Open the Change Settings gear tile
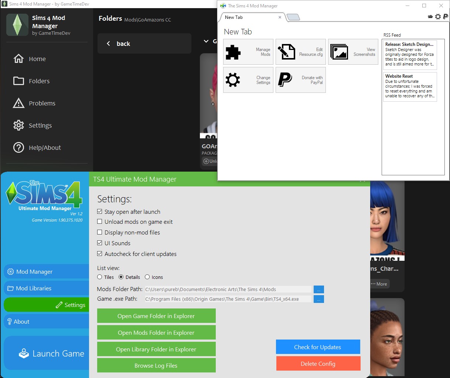This screenshot has width=450, height=378. pyautogui.click(x=248, y=80)
